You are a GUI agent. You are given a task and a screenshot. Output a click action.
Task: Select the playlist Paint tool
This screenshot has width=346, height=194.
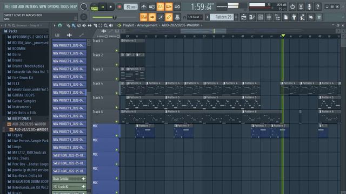[74, 25]
